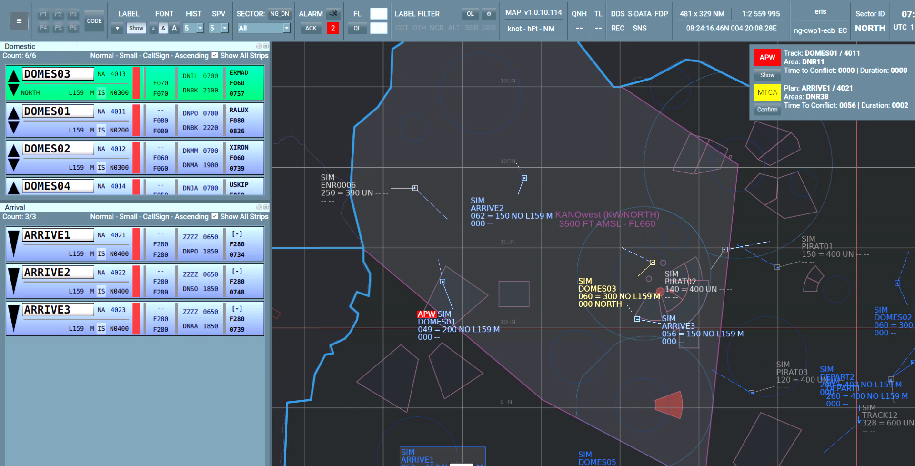Screen dimensions: 915x466
Task: Select the smallest font size A
Action: (153, 29)
